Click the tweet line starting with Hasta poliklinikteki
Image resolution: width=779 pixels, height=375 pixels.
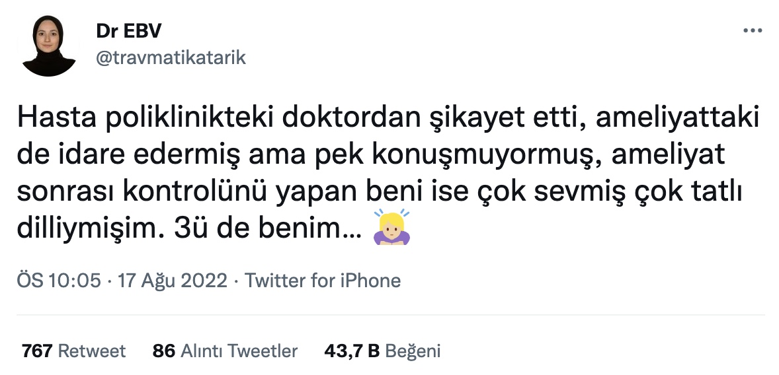388,119
